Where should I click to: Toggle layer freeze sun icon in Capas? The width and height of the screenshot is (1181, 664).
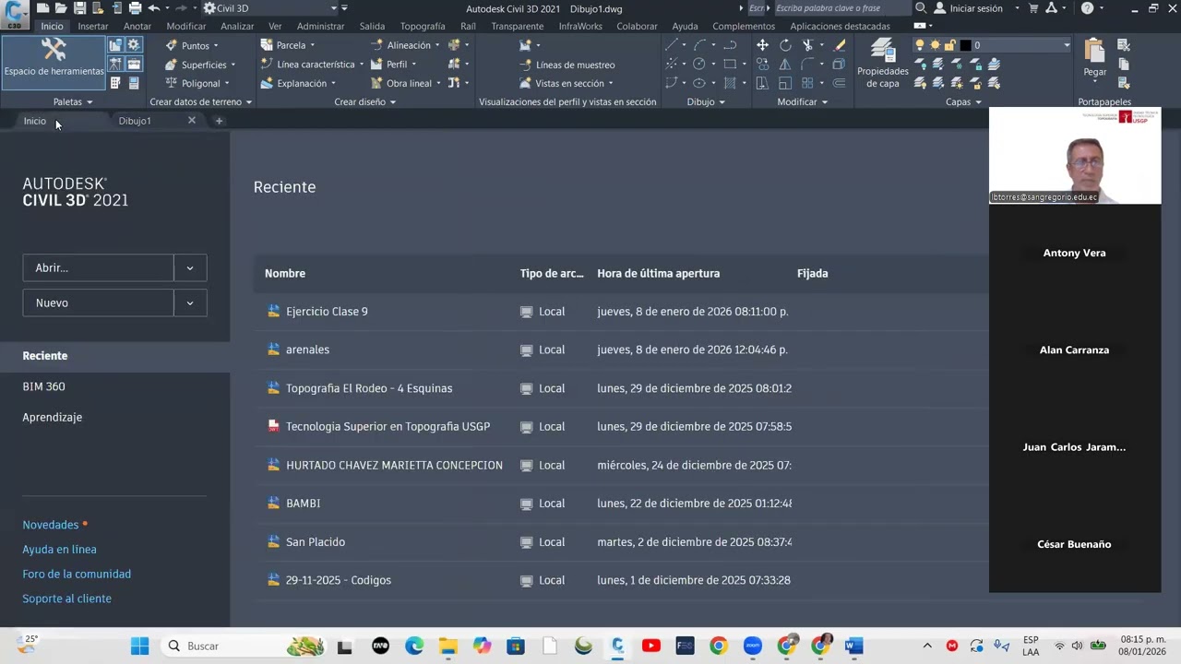(x=935, y=45)
